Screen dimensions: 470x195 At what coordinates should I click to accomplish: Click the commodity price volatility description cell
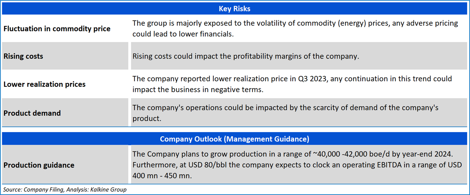point(295,29)
